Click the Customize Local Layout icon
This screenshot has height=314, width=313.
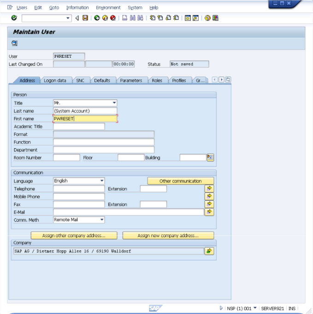pyautogui.click(x=215, y=18)
